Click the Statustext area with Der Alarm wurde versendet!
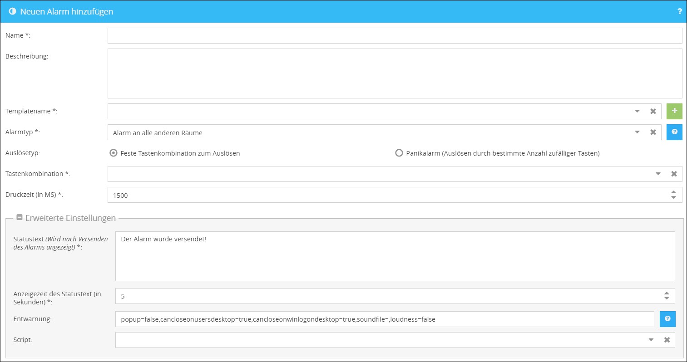The height and width of the screenshot is (362, 687). (x=395, y=256)
